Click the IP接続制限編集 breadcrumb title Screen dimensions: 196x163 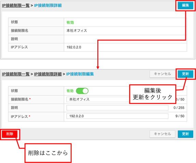click(x=80, y=74)
